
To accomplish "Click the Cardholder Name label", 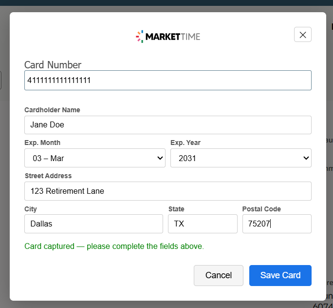I will (52, 110).
